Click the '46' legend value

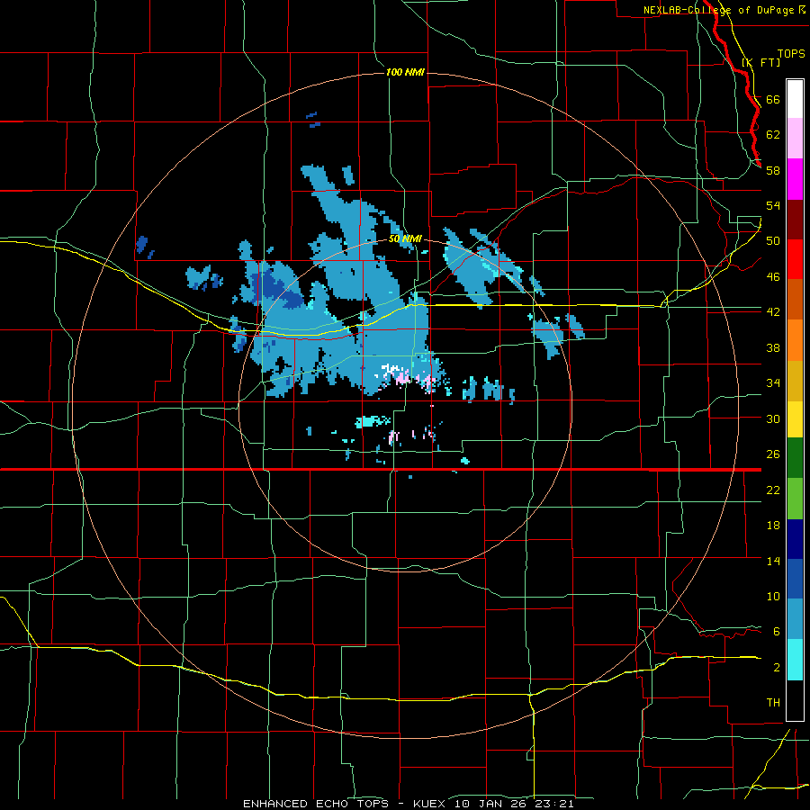point(773,276)
